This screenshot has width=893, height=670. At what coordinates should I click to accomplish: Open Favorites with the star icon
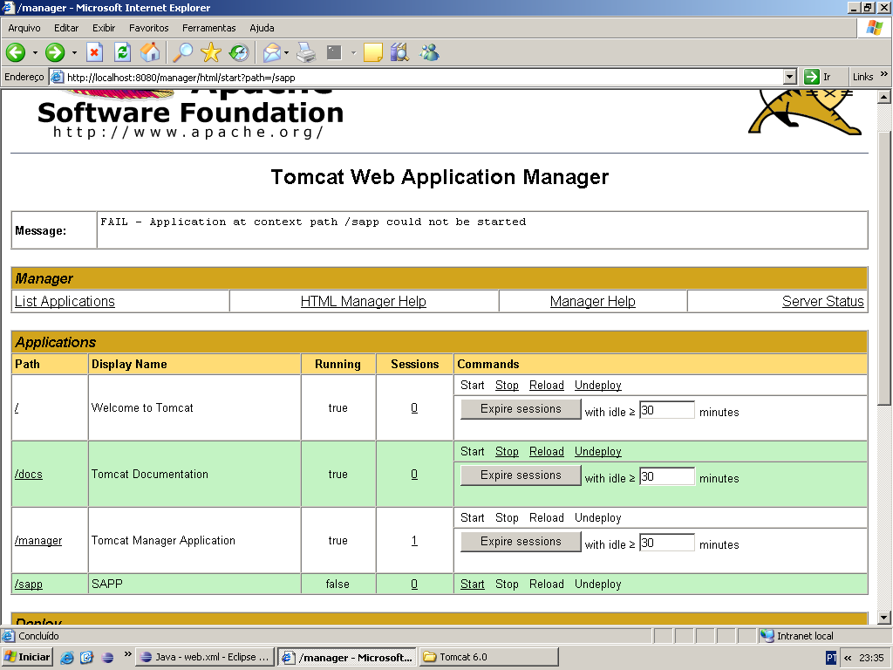click(211, 53)
